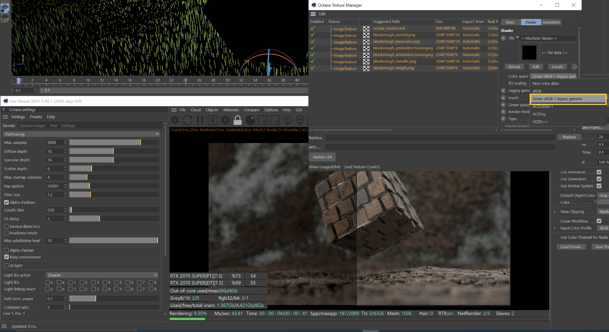Click the clay mode sphere icon
This screenshot has width=609, height=332.
(x=250, y=120)
